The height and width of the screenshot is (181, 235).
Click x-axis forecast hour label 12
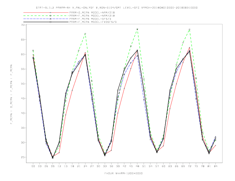tap(59, 166)
